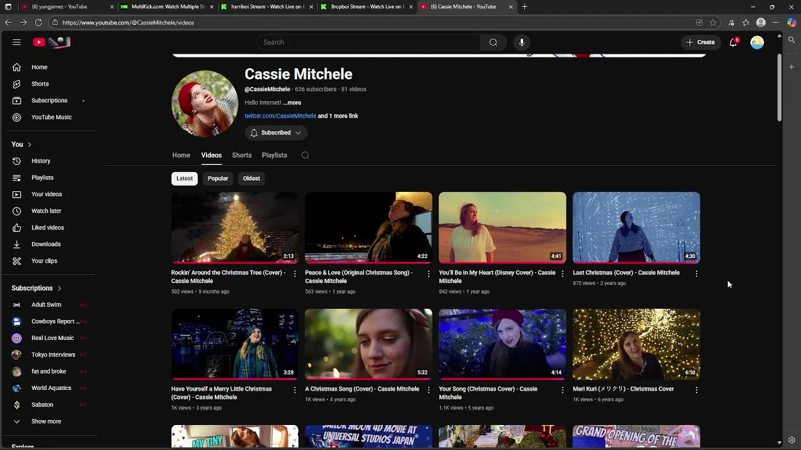Open Real Love Music subscription channel
The image size is (801, 450).
[51, 338]
